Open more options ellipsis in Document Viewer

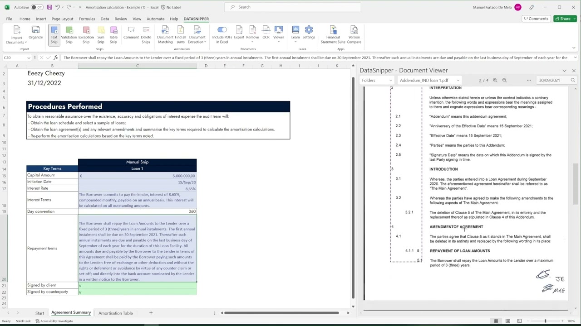tap(529, 80)
